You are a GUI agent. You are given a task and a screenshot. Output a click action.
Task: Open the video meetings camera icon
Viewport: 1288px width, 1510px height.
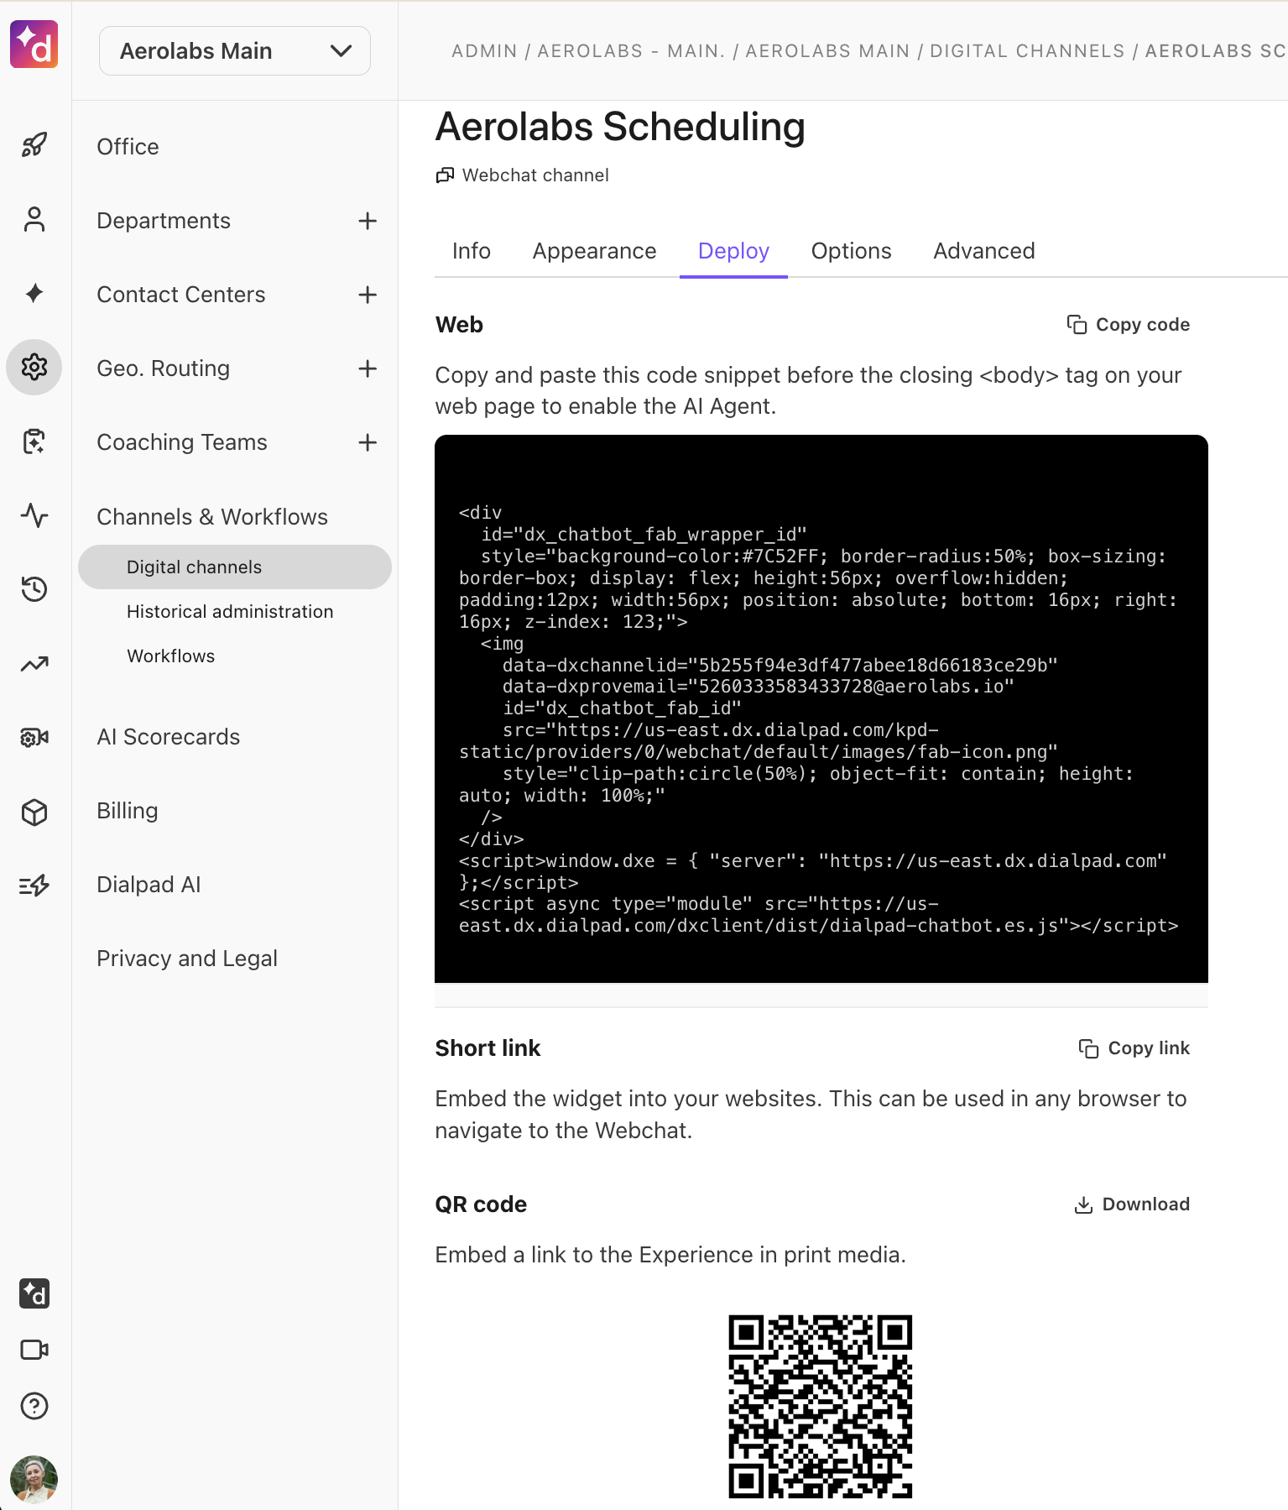[34, 1350]
